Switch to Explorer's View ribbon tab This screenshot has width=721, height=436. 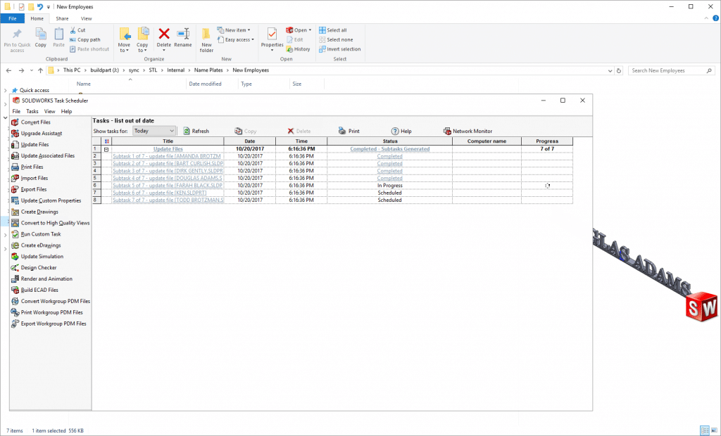point(87,19)
